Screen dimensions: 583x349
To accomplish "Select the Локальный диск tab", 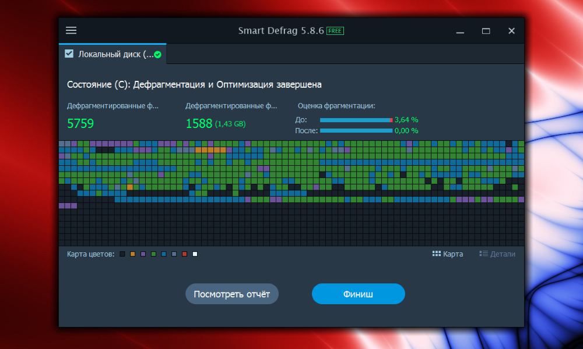I will point(113,54).
